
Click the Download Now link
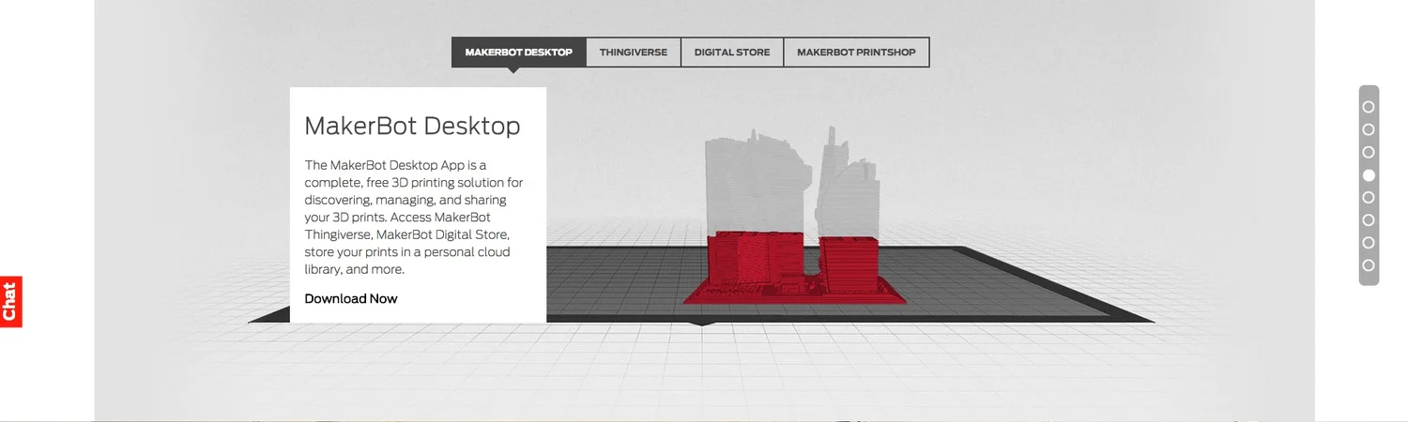351,299
